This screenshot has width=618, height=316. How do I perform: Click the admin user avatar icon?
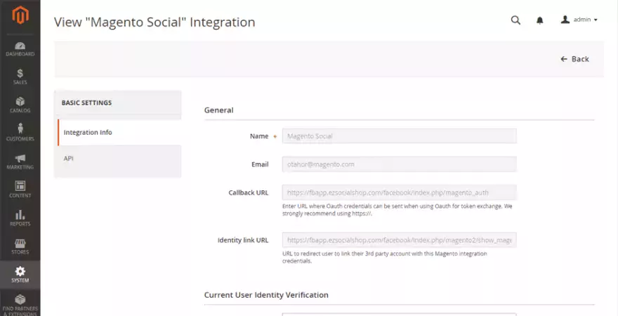click(565, 20)
